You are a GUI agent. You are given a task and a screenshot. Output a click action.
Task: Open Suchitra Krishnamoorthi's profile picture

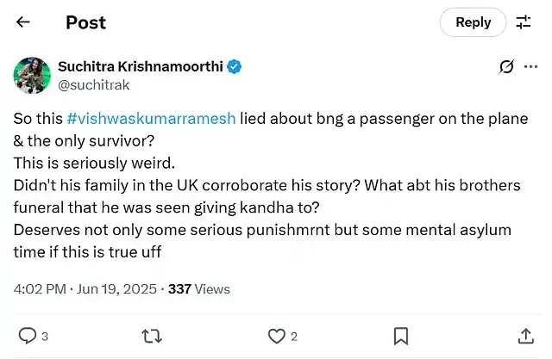[x=31, y=76]
